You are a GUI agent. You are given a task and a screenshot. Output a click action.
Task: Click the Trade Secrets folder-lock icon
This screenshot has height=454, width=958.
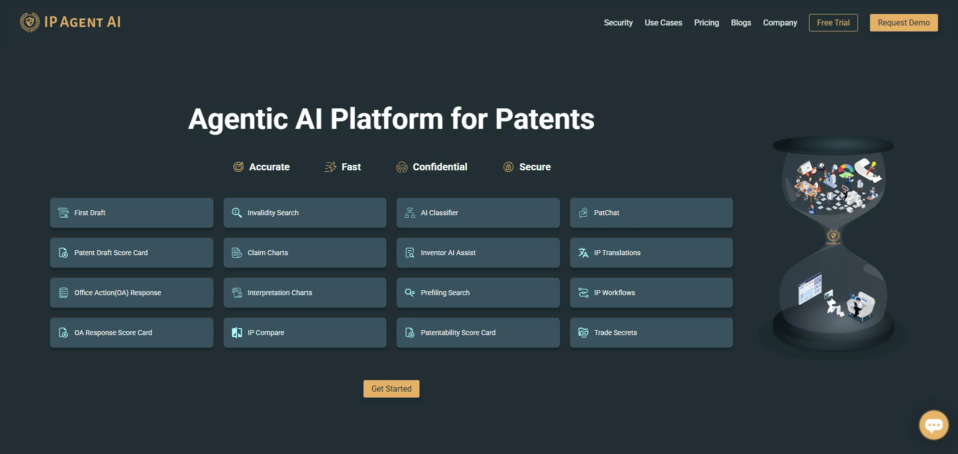tap(583, 333)
